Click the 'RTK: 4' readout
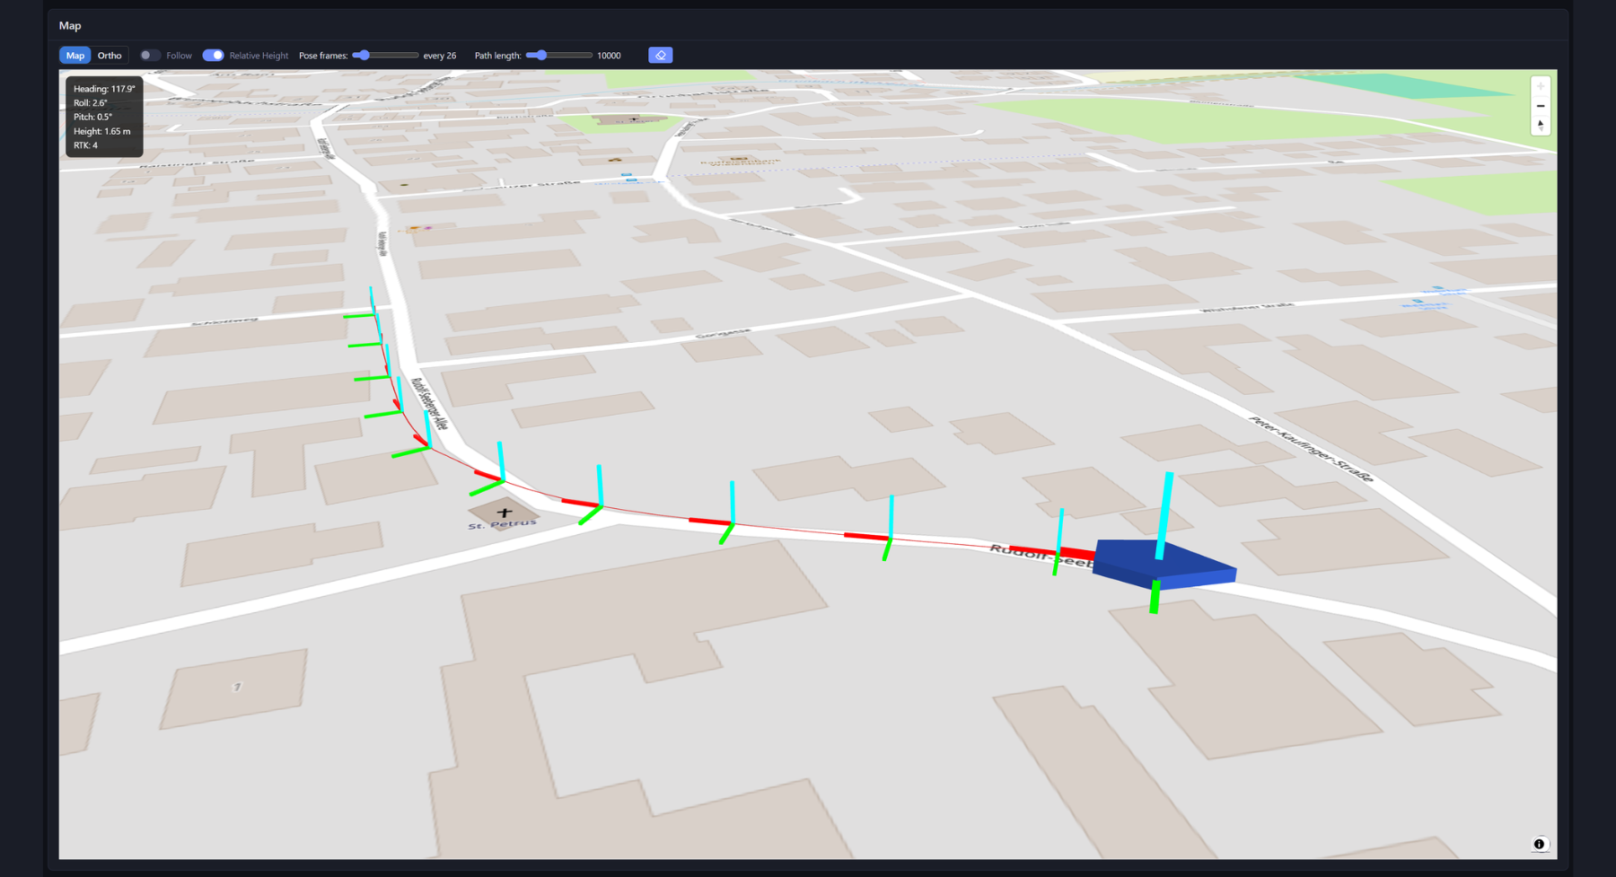This screenshot has width=1616, height=877. tap(85, 145)
